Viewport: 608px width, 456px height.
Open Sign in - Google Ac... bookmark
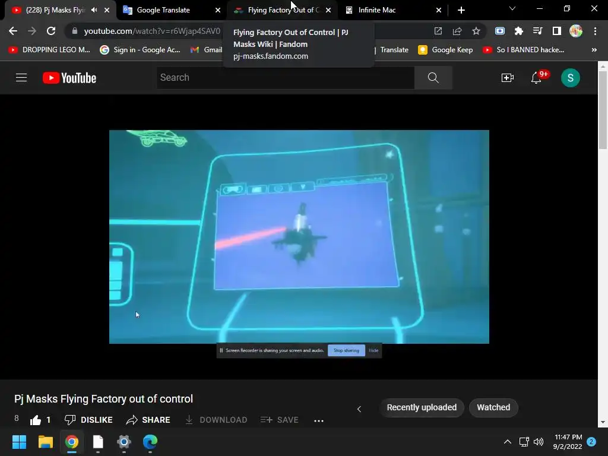tap(140, 50)
